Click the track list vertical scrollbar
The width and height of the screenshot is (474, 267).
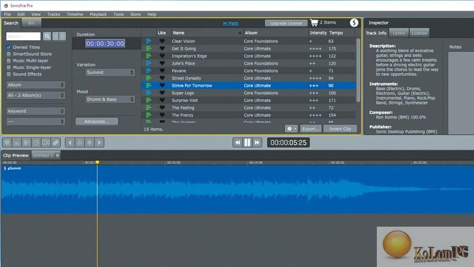click(358, 69)
